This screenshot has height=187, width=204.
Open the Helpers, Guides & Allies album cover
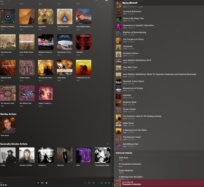46,93
